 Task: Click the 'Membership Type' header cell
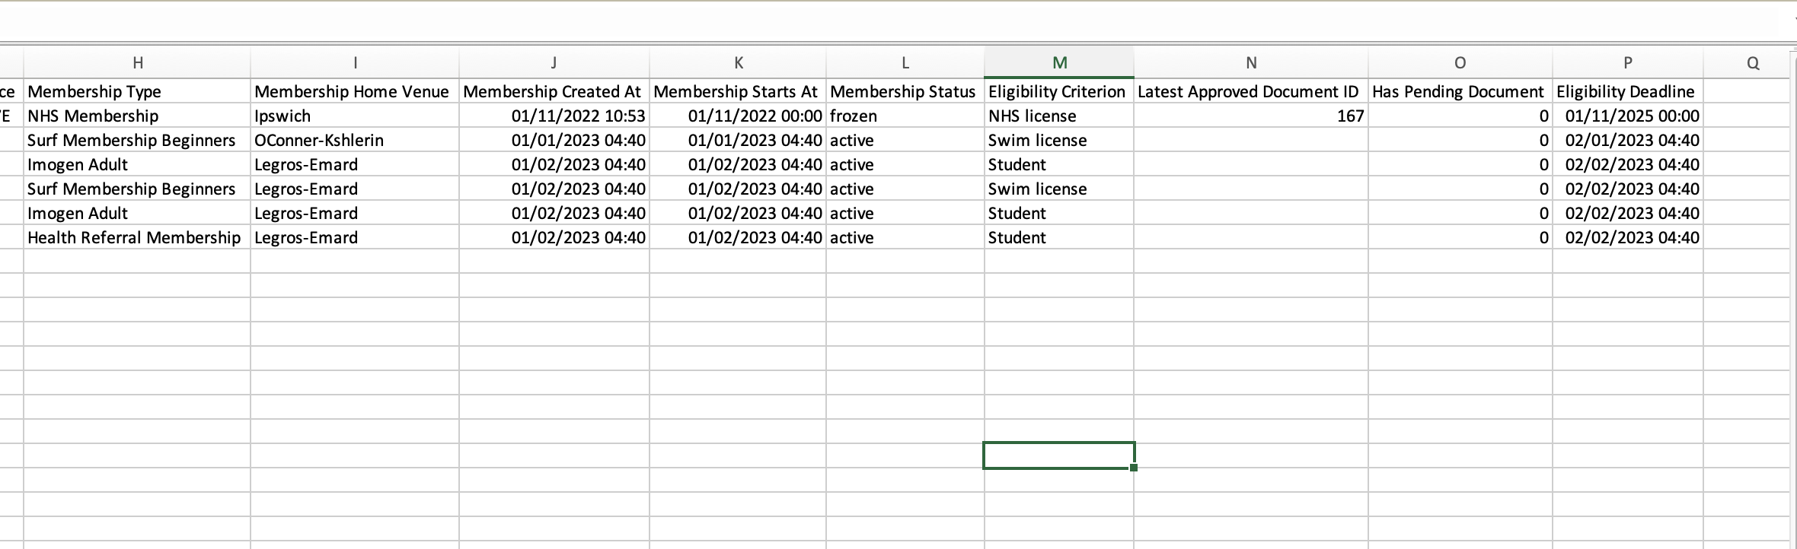click(137, 91)
